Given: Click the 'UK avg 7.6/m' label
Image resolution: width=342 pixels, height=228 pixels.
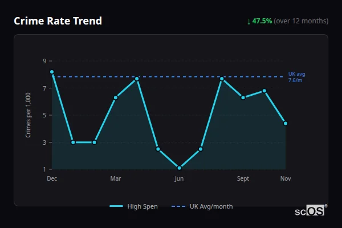Looking at the screenshot, I should tap(296, 77).
